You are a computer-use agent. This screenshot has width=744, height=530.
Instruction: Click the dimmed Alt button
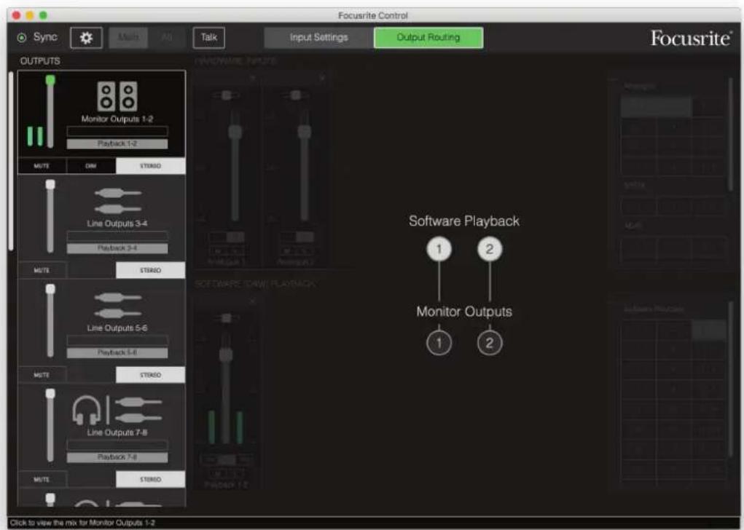(167, 37)
